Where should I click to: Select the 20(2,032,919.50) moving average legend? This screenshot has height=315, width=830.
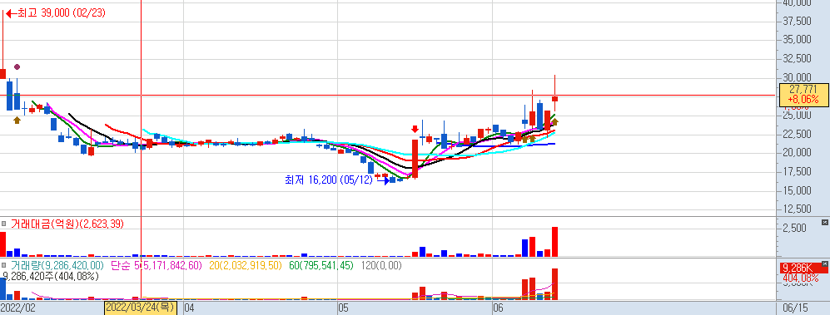(x=245, y=265)
